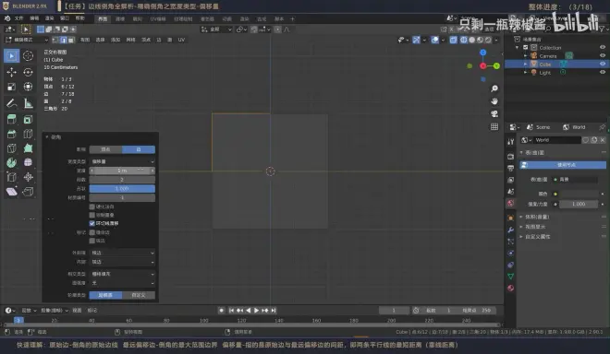Open the 外斜接 outer miter dropdown
The height and width of the screenshot is (354, 610).
coord(122,253)
